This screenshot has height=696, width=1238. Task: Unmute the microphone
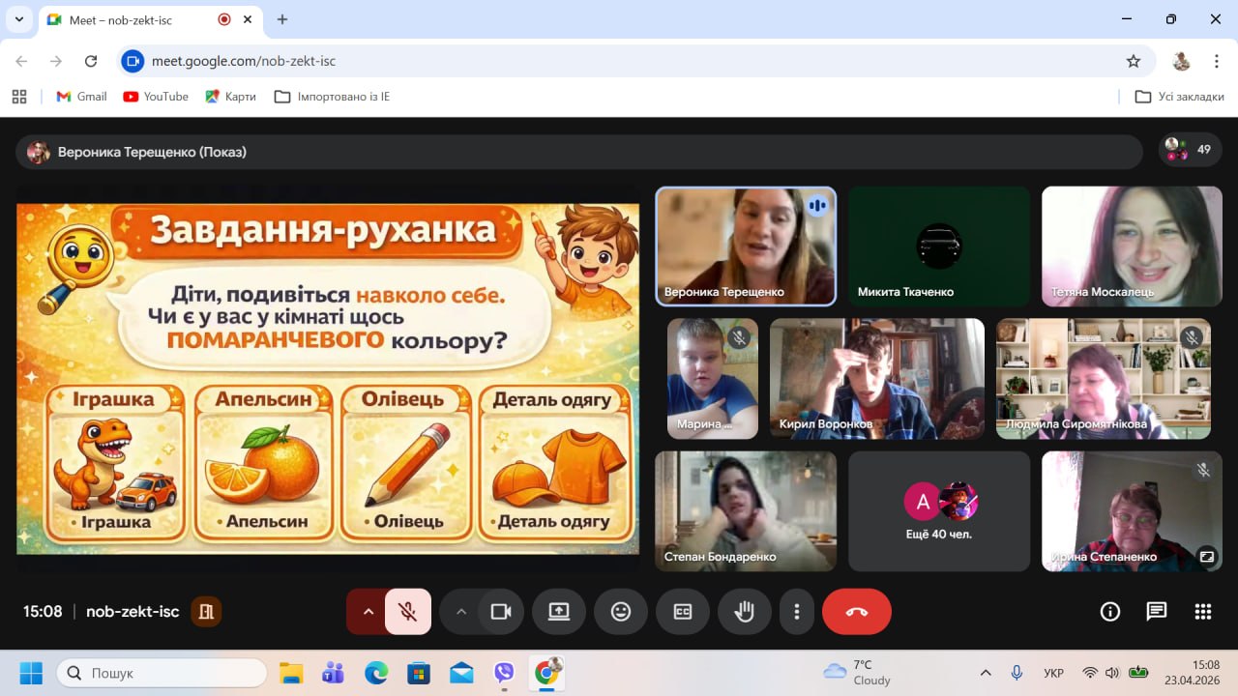408,611
